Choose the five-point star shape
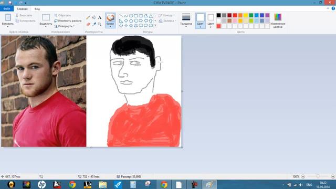 click(131, 26)
